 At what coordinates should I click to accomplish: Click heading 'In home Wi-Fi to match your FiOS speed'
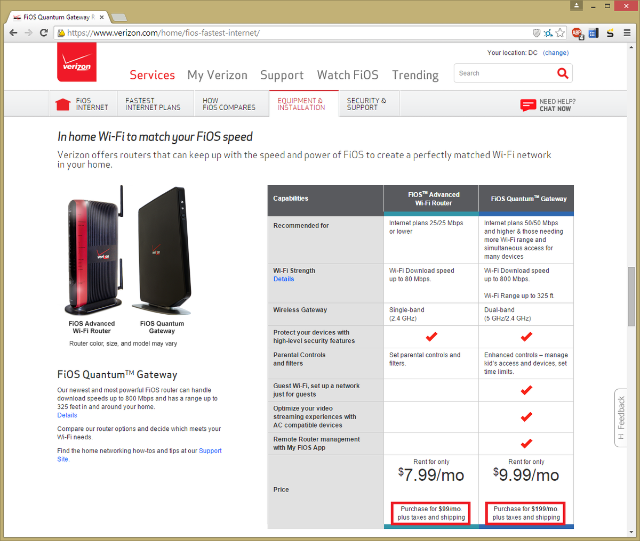tap(155, 137)
